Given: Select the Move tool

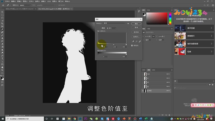Looking at the screenshot, I should [x=2, y=12].
